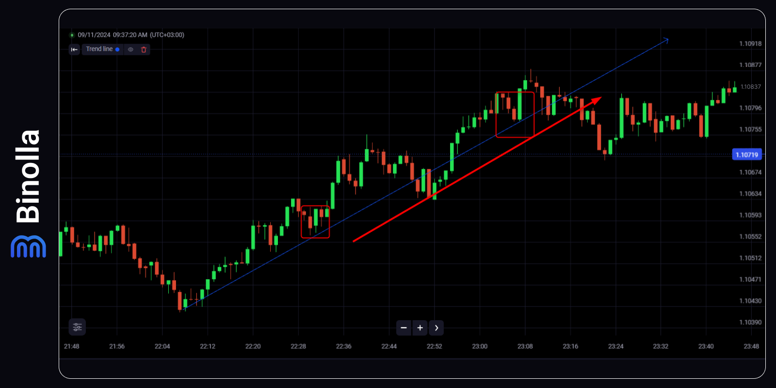Click the 23:40 time axis label

[706, 346]
